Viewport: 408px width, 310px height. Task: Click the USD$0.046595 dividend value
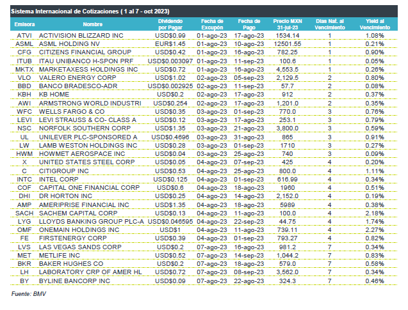170,222
